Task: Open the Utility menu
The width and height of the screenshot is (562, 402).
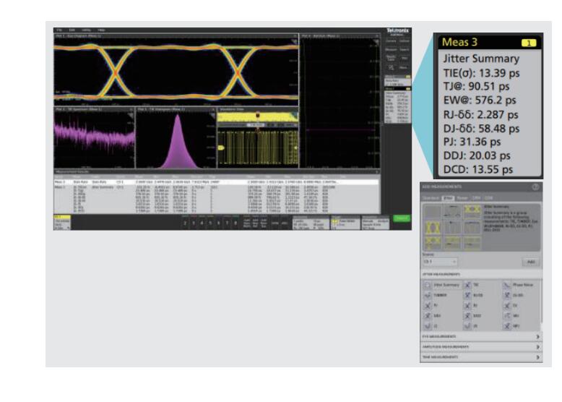Action: 86,30
